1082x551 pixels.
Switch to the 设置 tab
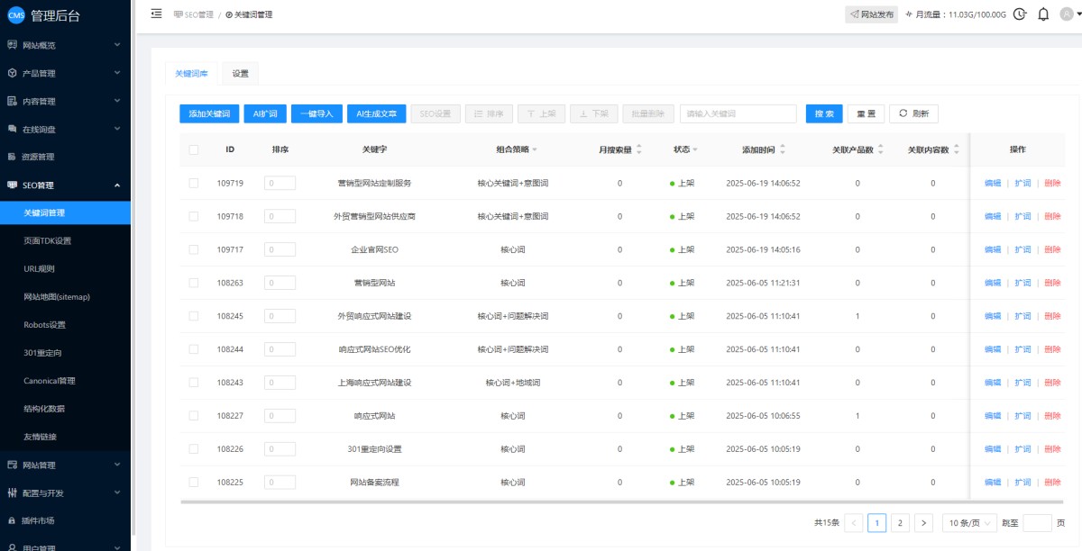pos(240,74)
